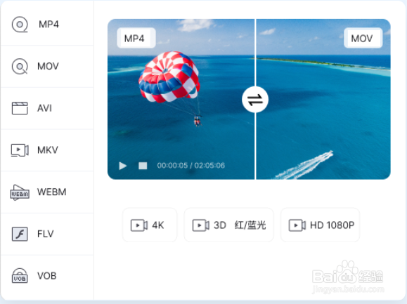Choose MKV format label in the list
This screenshot has height=304, width=407.
pyautogui.click(x=48, y=150)
